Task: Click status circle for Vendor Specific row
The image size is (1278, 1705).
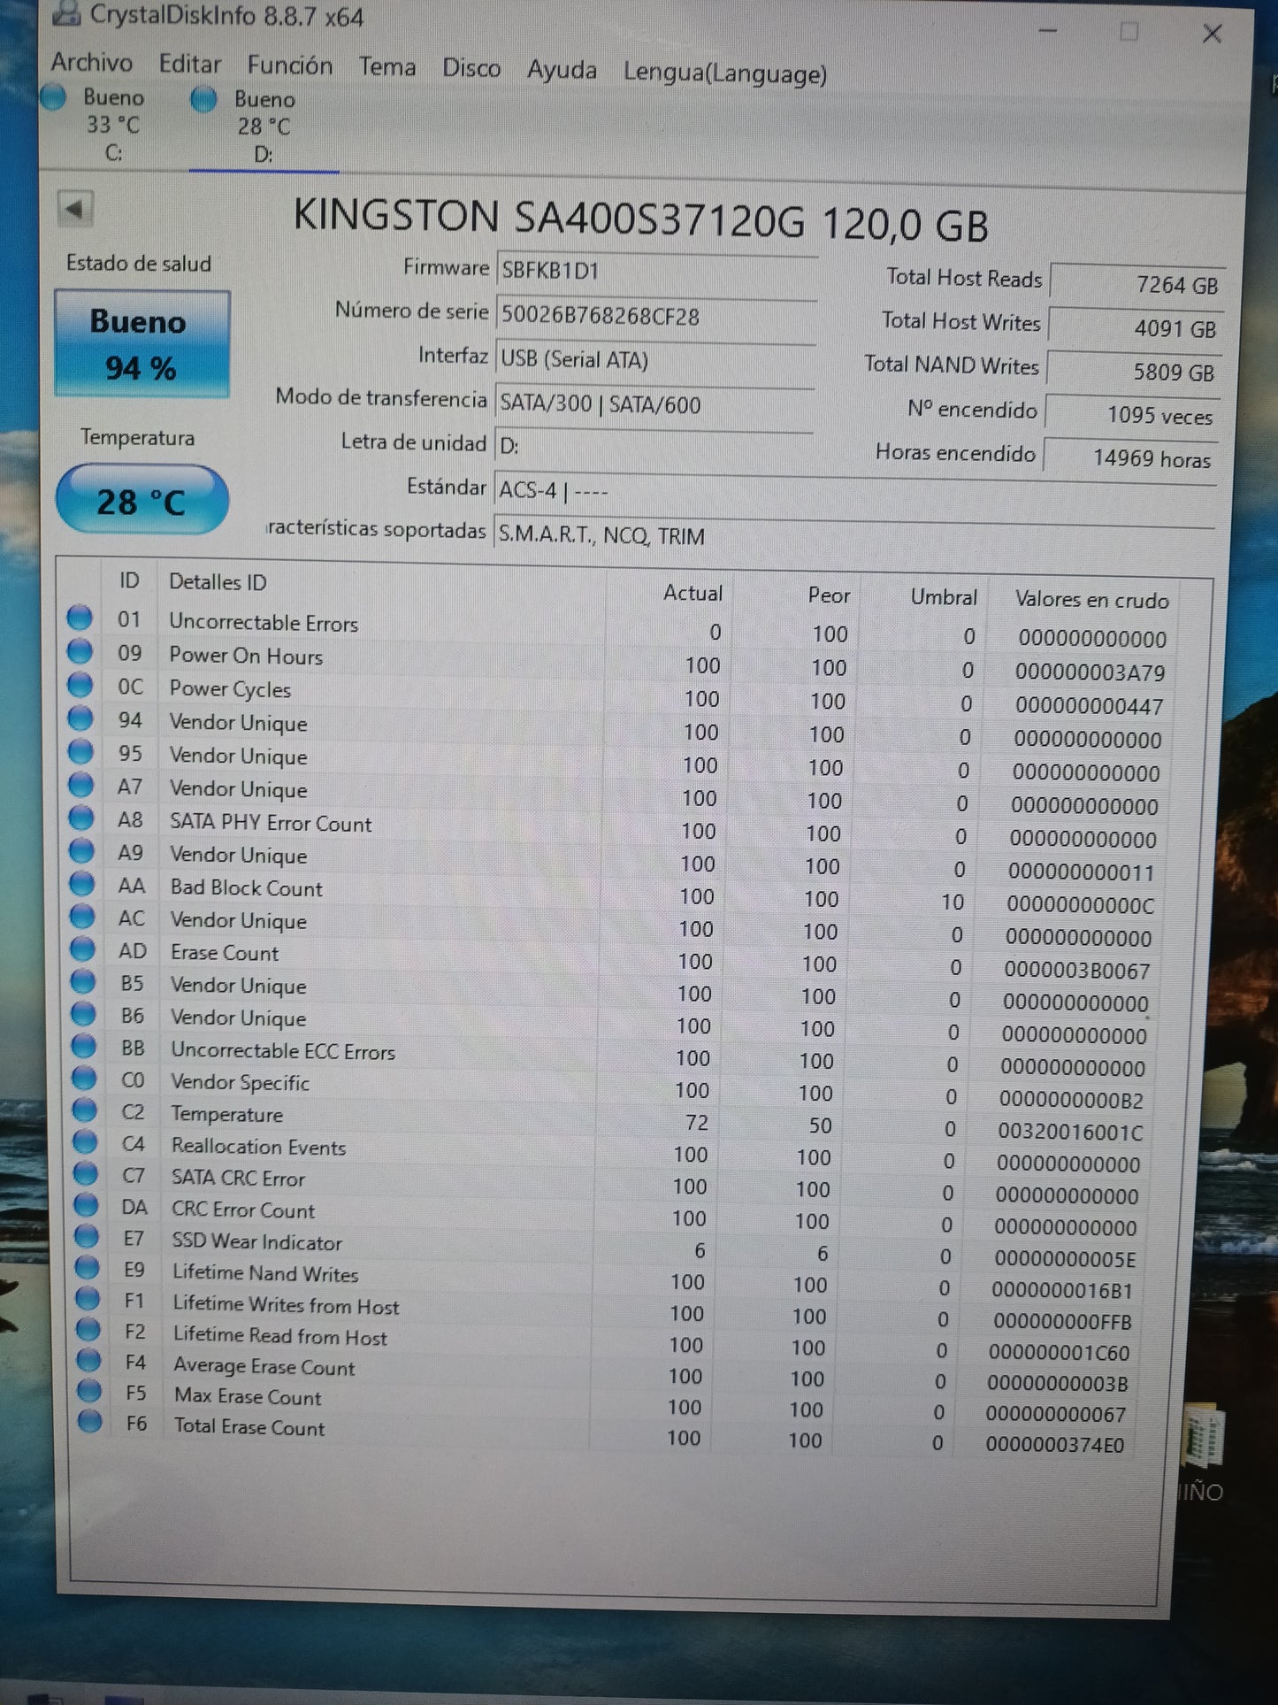Action: point(84,1079)
